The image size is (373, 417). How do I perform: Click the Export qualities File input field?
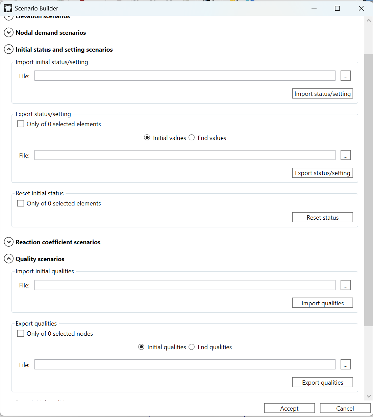coord(185,365)
